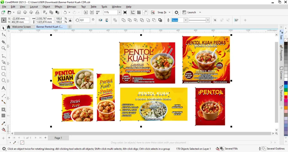Toggle Show Grid button
The image size is (288, 152).
(x=139, y=12)
